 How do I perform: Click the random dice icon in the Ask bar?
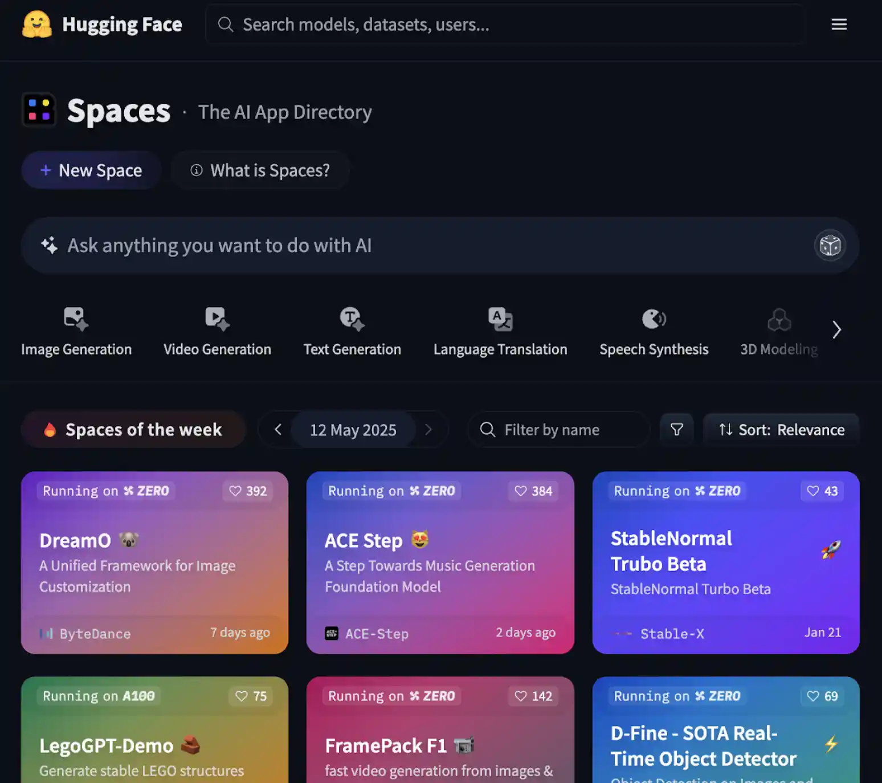pyautogui.click(x=830, y=246)
